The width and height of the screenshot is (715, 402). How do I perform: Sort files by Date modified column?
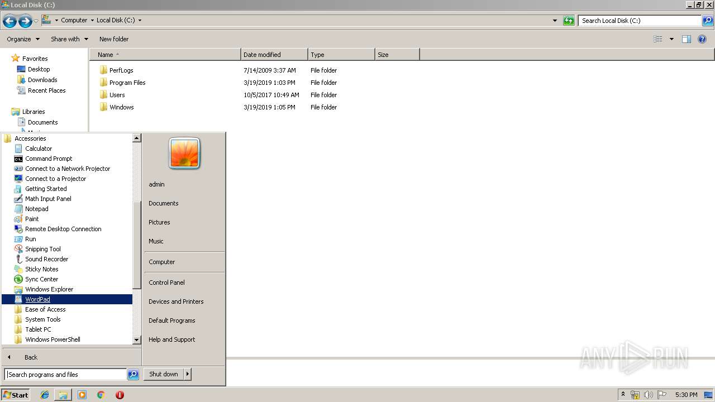274,55
